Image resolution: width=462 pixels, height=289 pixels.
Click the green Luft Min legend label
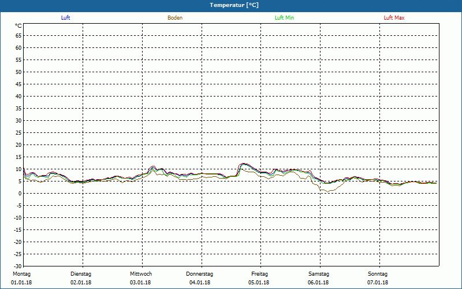tap(284, 18)
